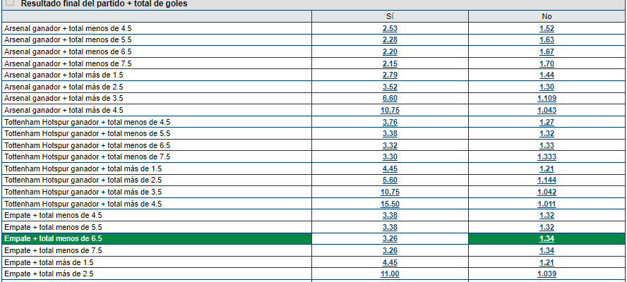This screenshot has width=627, height=282.
Task: Click Sí 15.50 Tottenham más de 4.5
Action: [x=390, y=204]
